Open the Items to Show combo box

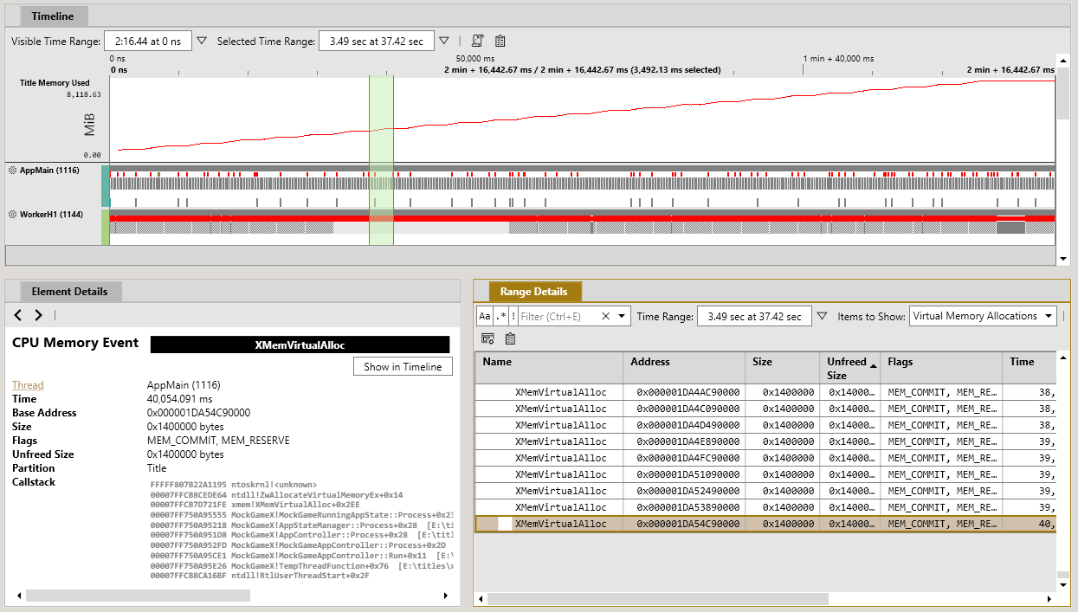(983, 316)
